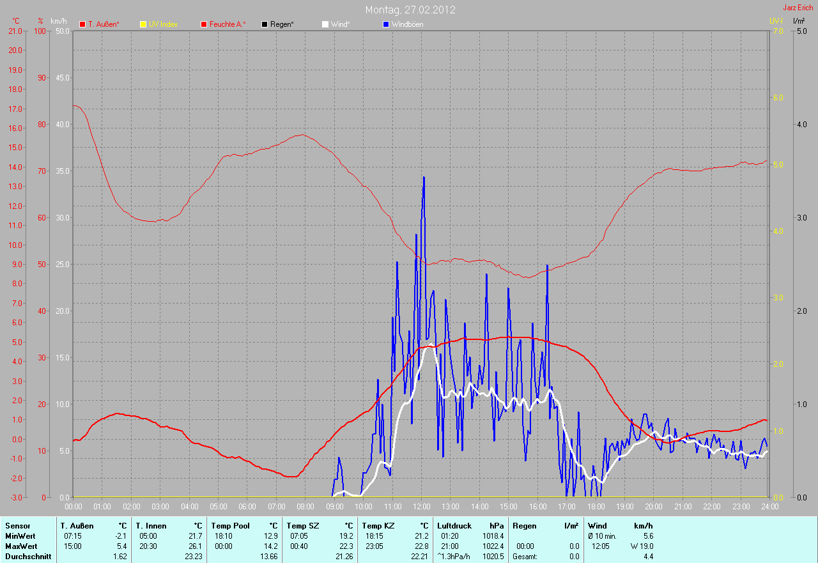Click the 'Durchschnitt' row label
Viewport: 818px width, 563px height.
point(28,557)
